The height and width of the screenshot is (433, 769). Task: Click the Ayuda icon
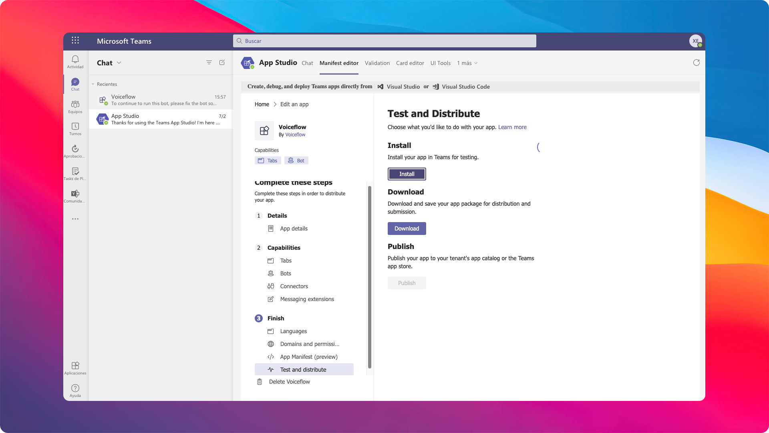tap(75, 388)
